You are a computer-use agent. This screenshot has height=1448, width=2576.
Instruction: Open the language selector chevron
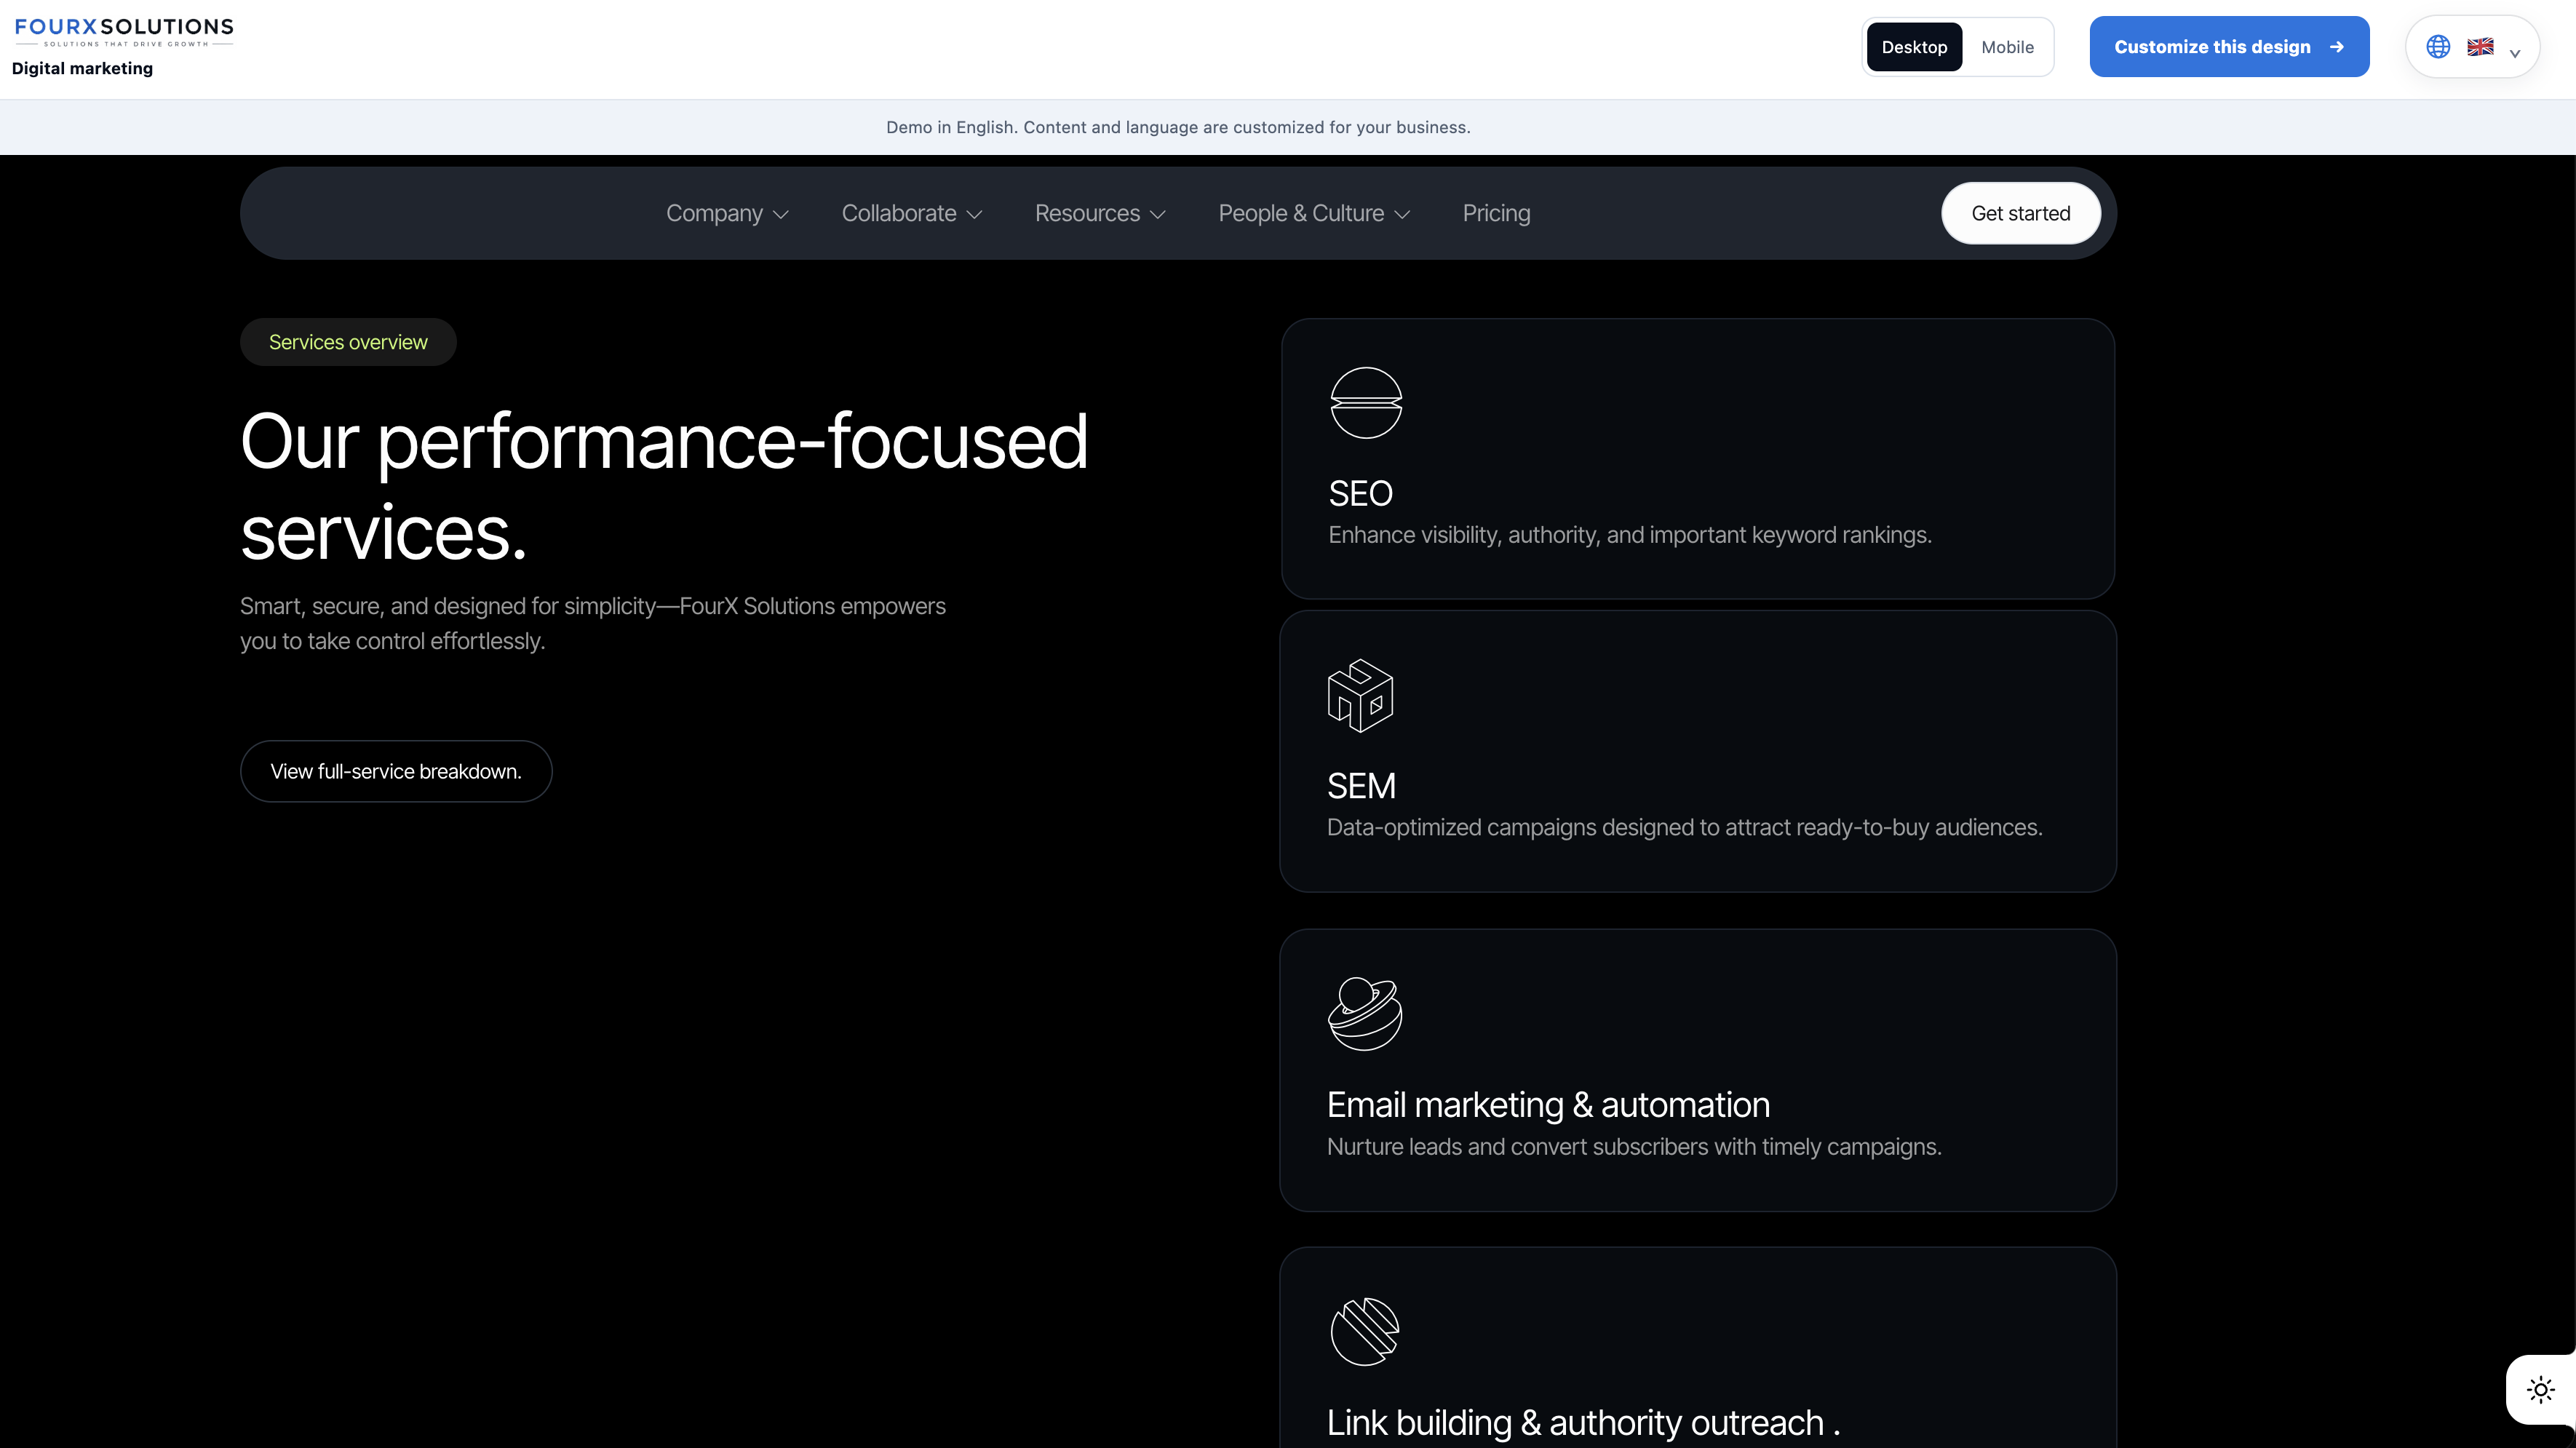click(2515, 53)
